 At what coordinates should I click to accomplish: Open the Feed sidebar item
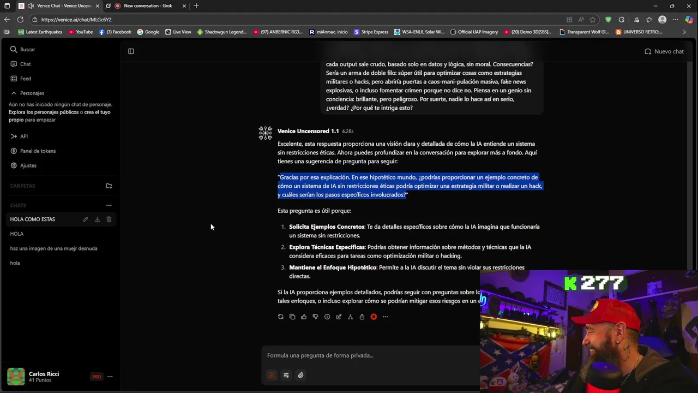(21, 79)
